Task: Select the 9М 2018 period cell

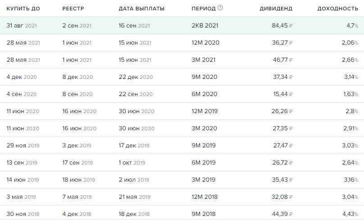Action: click(x=204, y=214)
